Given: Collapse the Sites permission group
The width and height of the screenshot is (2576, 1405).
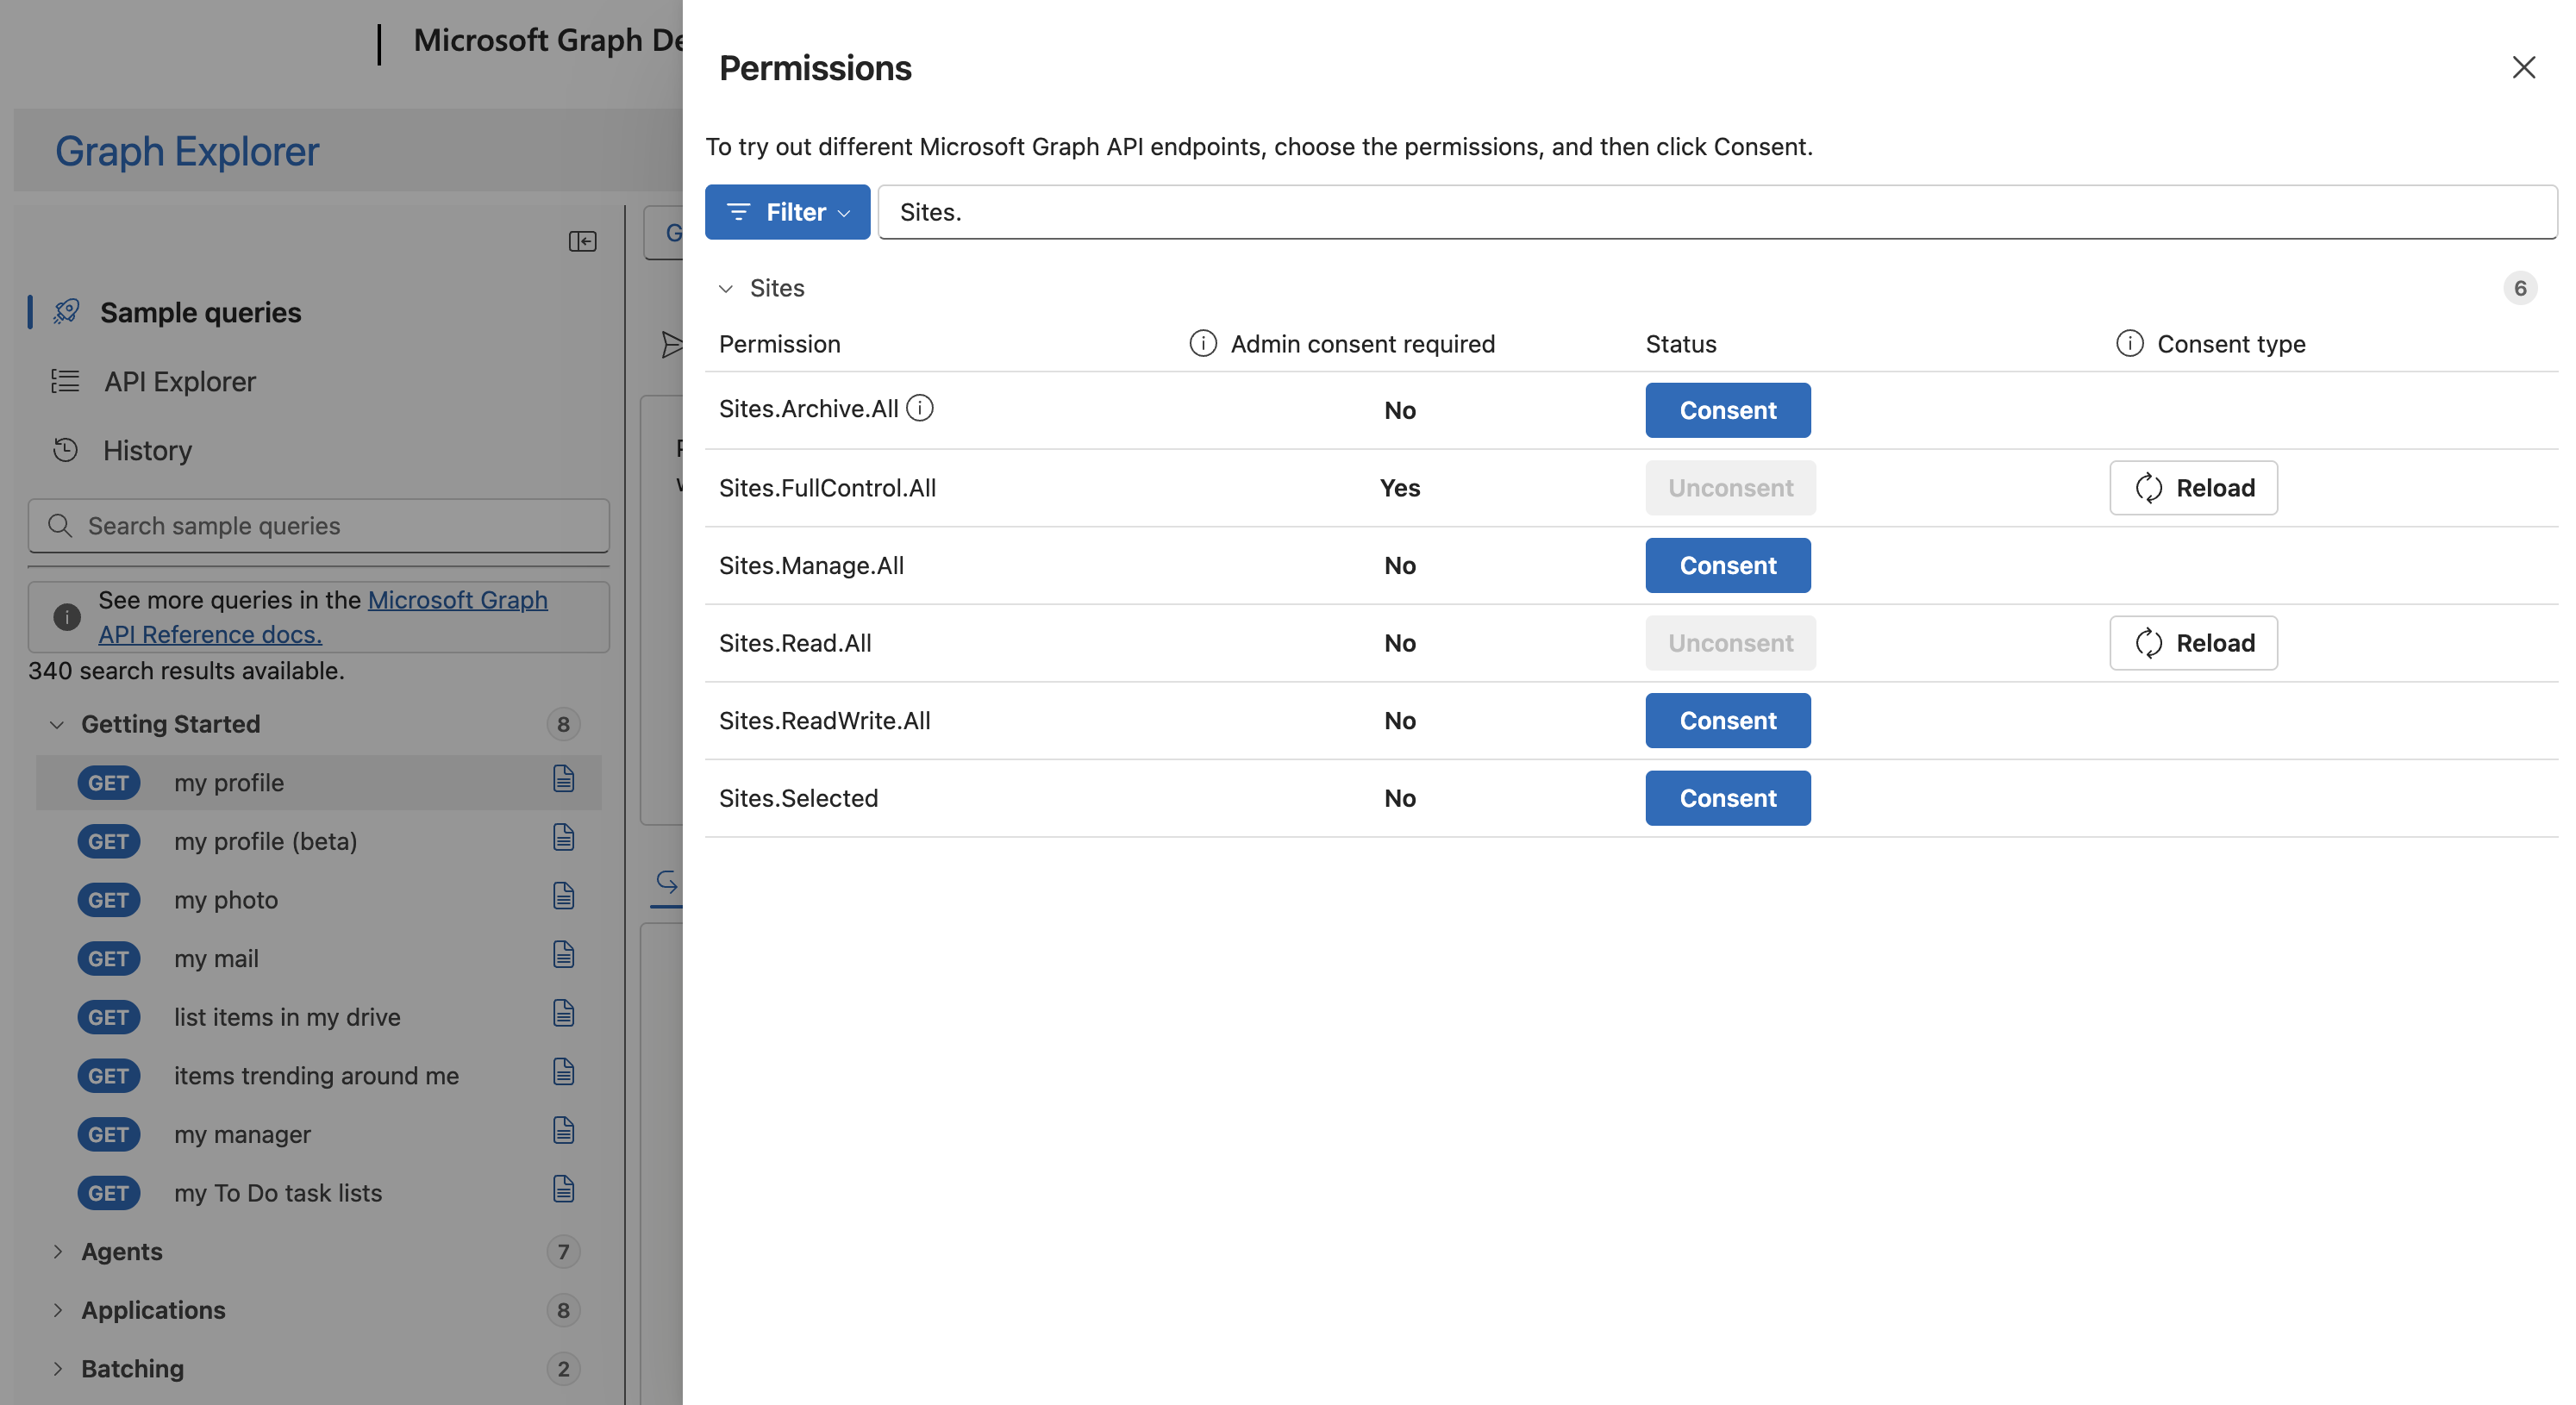Looking at the screenshot, I should point(726,288).
